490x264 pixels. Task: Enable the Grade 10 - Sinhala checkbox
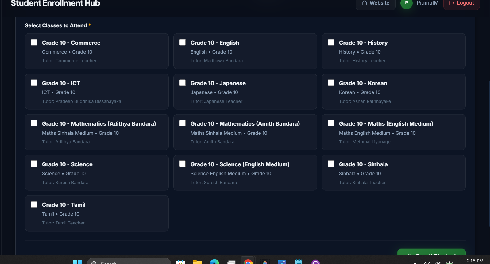coord(331,164)
